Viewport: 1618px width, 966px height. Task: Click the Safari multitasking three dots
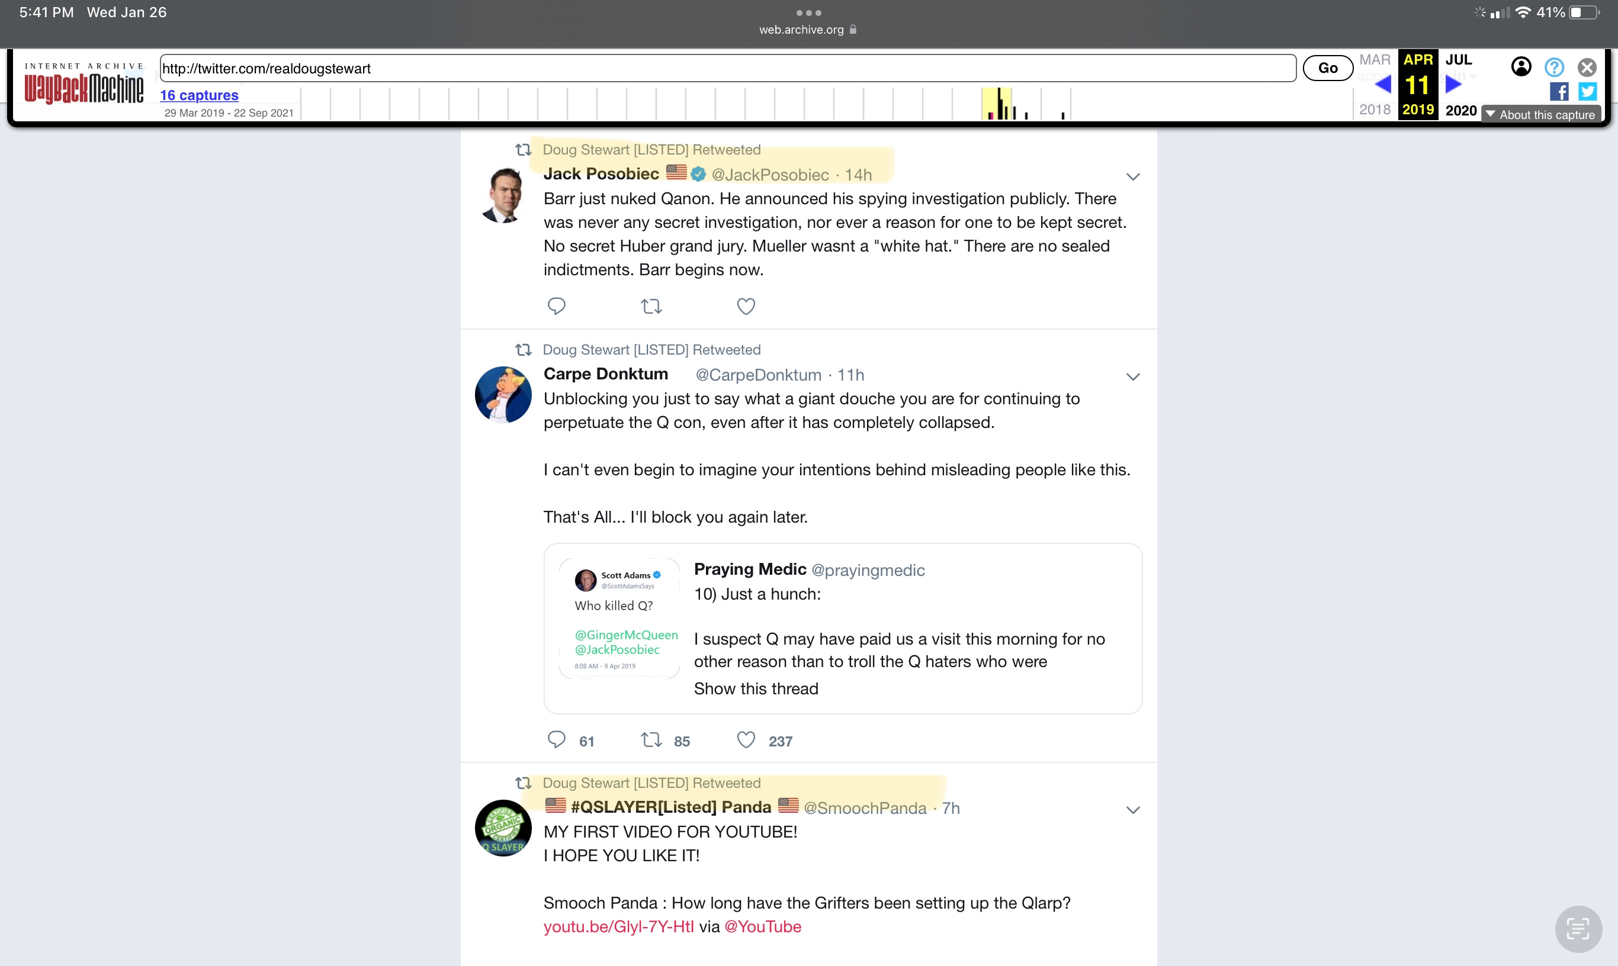(x=808, y=12)
